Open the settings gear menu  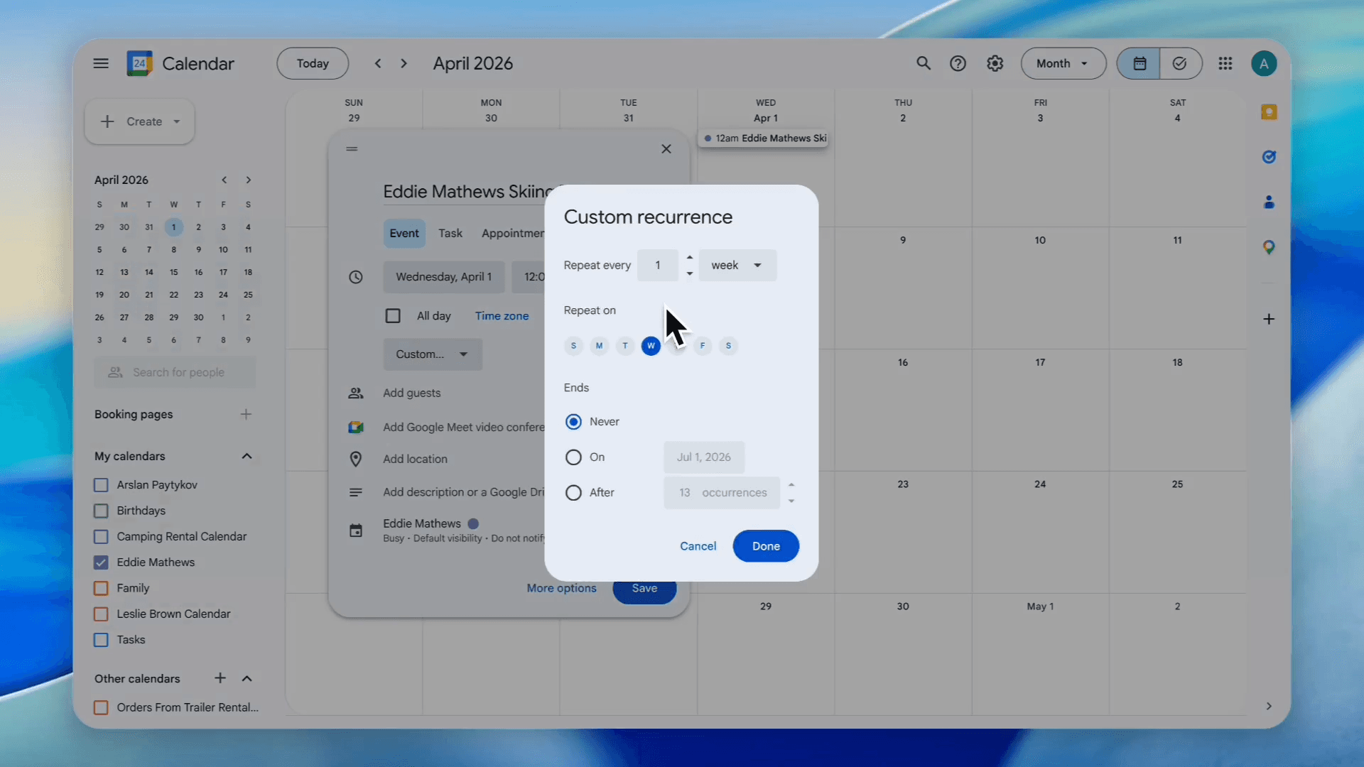point(995,64)
